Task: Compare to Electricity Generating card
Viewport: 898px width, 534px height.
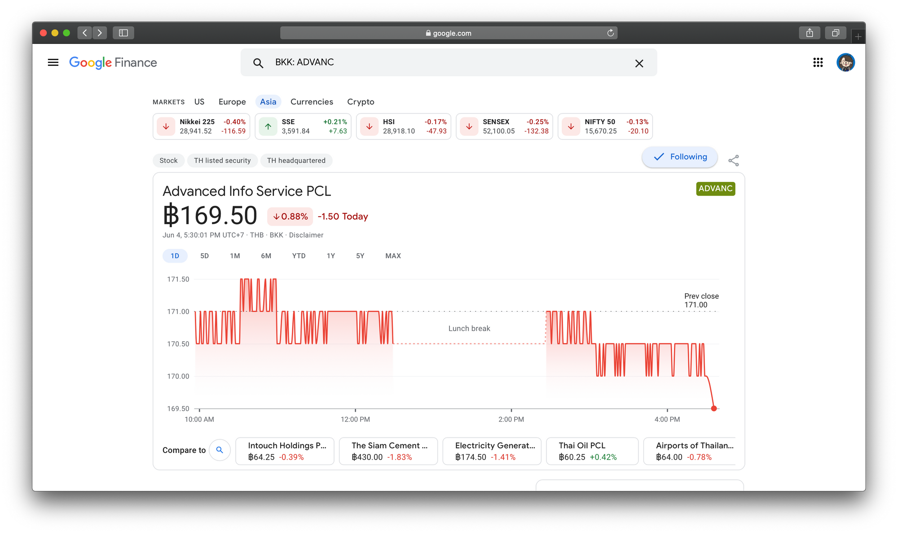Action: pos(492,451)
